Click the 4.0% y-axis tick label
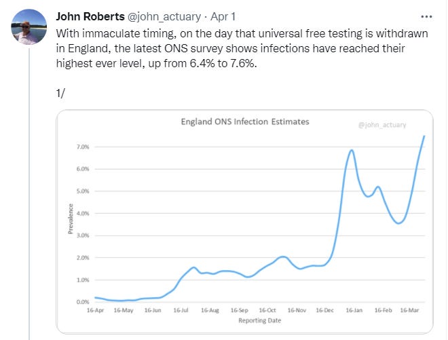The image size is (448, 340). [83, 214]
